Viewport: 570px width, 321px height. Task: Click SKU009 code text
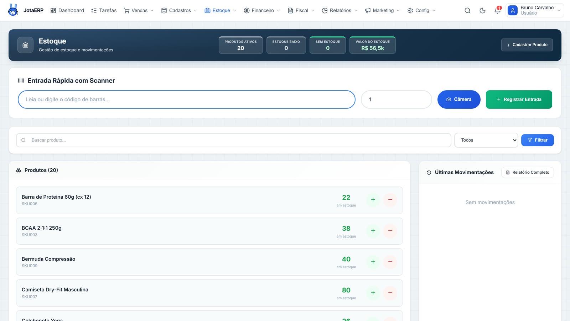tap(30, 266)
